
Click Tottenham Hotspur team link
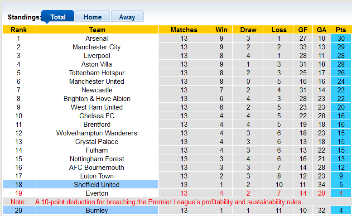click(96, 73)
